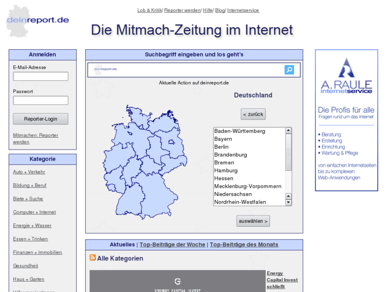
Task: Click the state list bottom down arrow
Action: tap(288, 202)
